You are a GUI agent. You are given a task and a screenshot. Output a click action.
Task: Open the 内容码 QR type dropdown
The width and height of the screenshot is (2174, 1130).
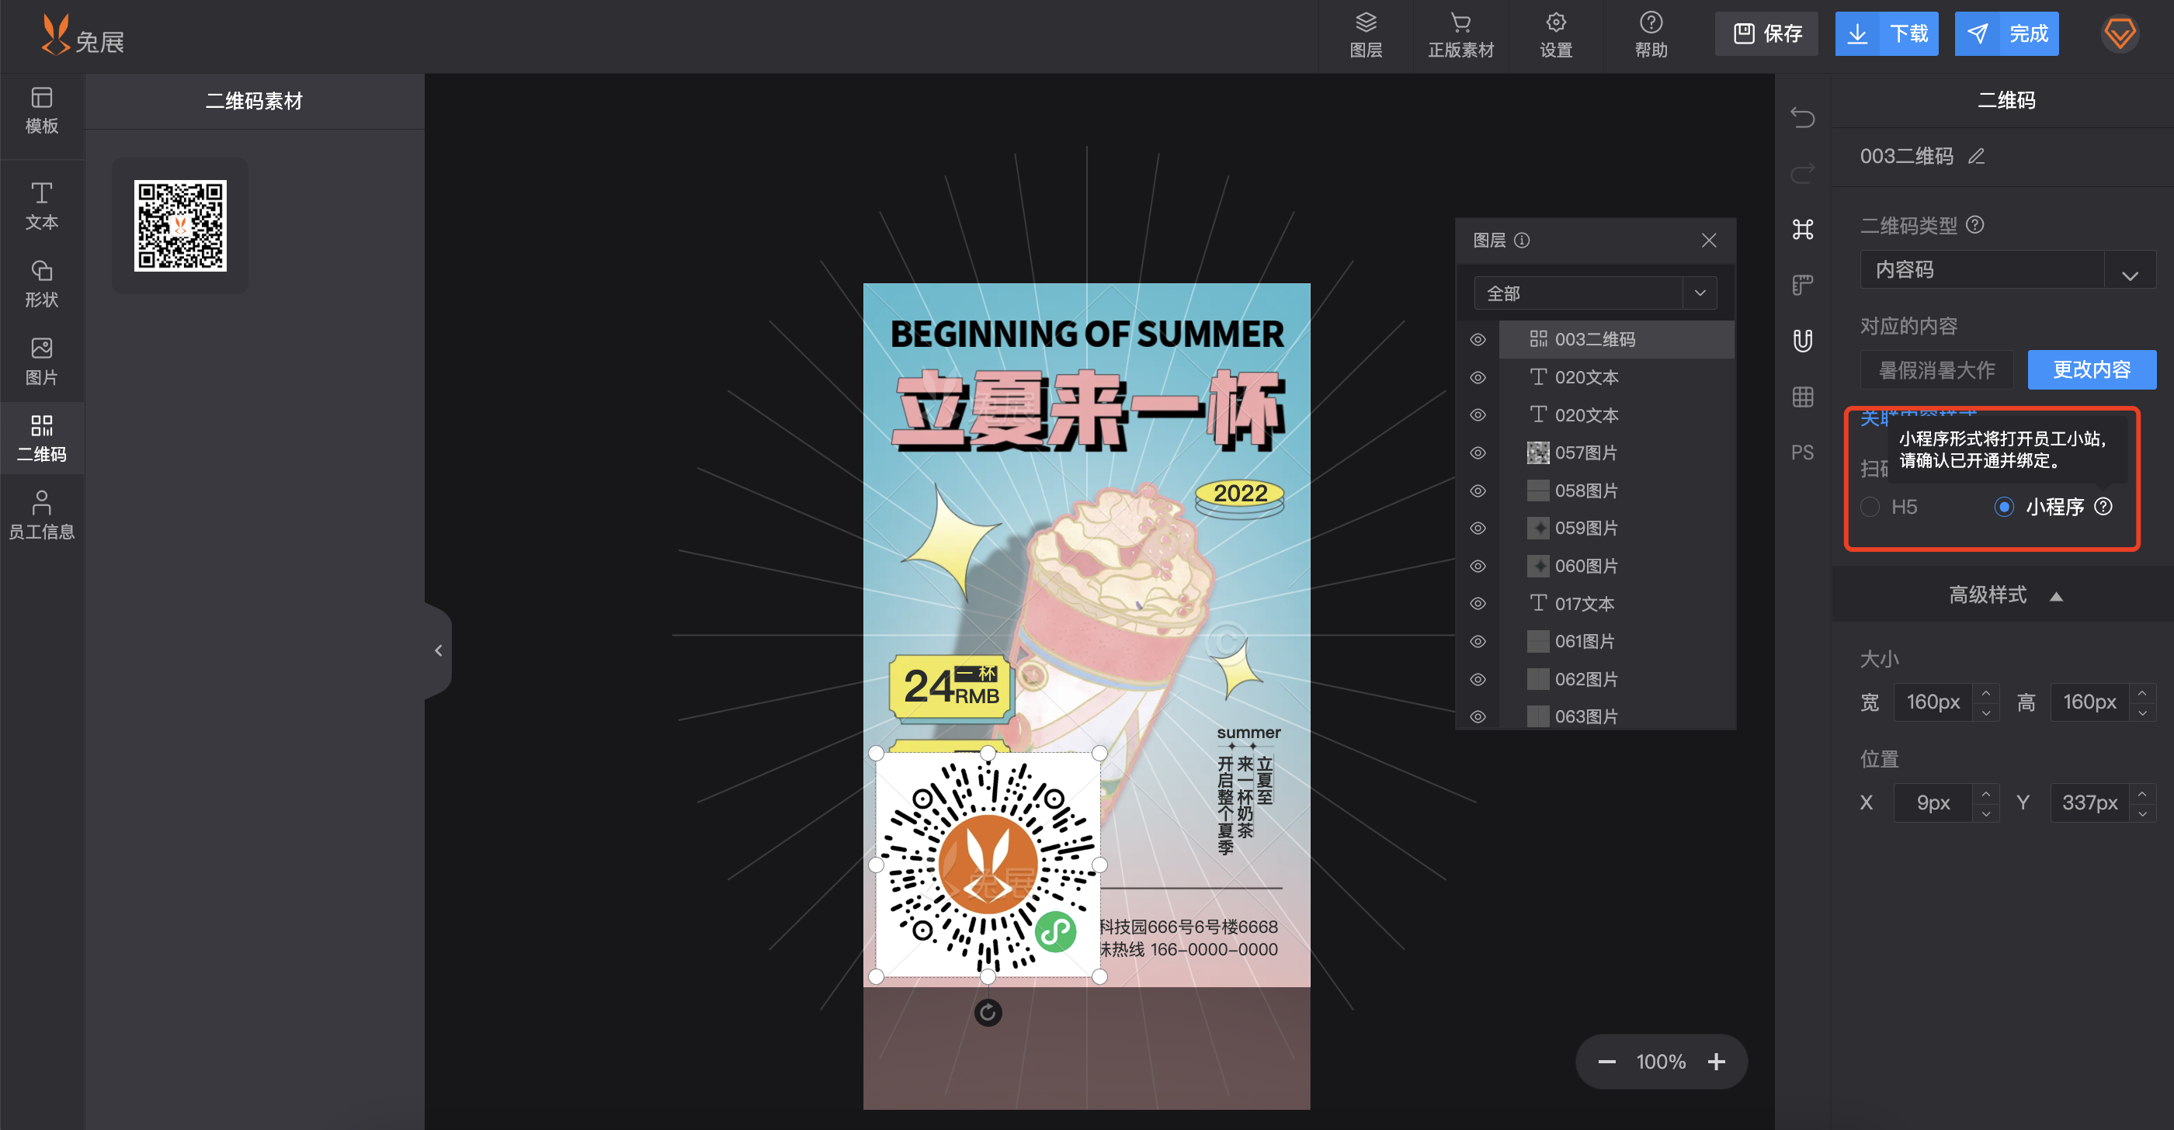2008,270
